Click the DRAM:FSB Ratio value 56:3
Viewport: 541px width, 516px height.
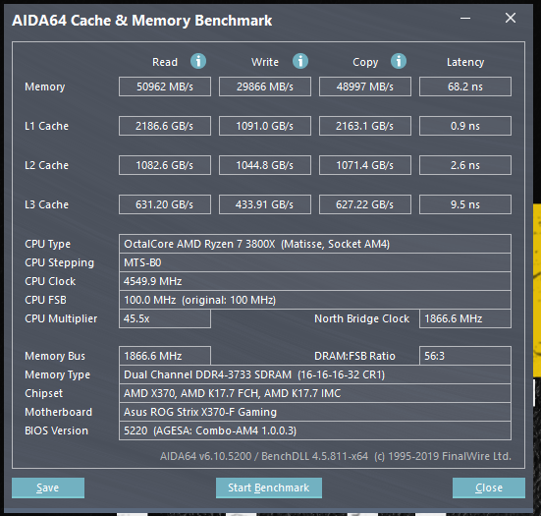(x=465, y=356)
